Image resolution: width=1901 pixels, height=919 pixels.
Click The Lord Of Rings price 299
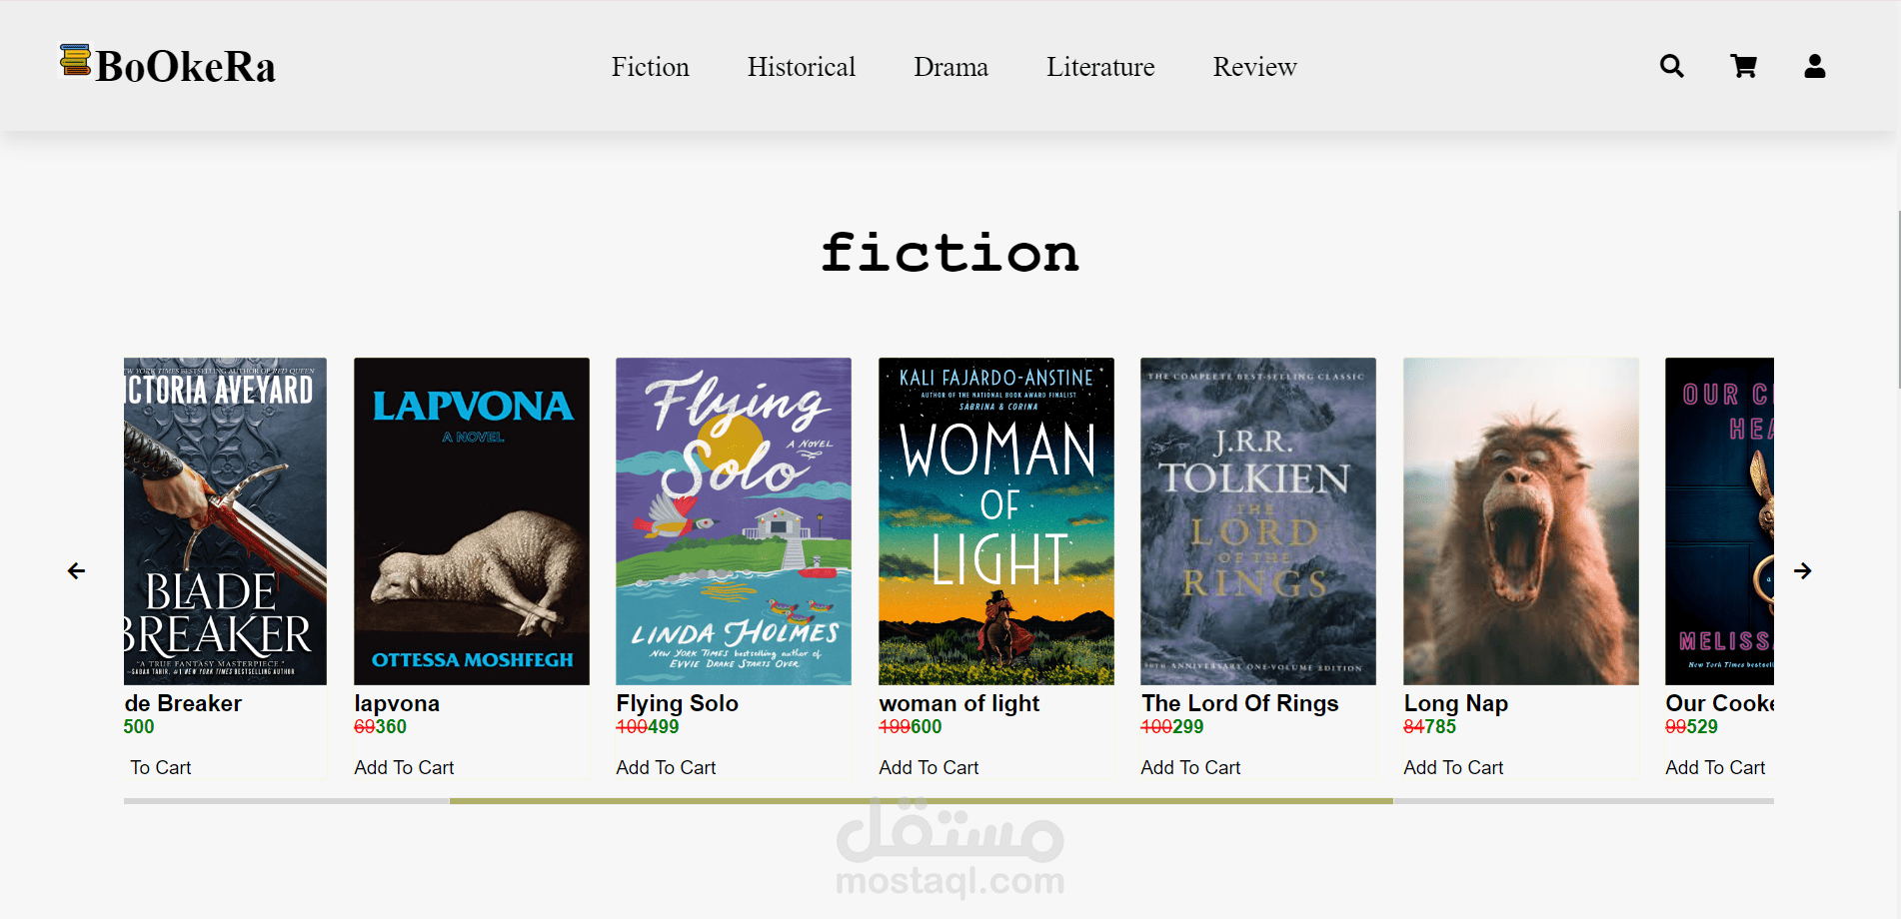point(1187,727)
